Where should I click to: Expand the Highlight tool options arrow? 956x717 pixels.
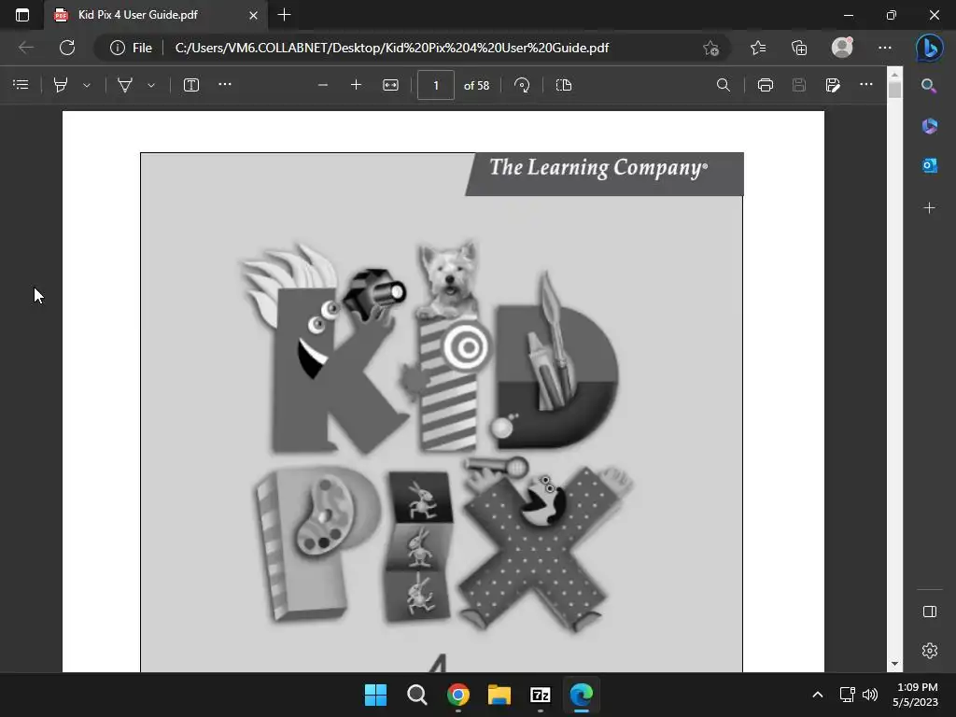(x=87, y=85)
